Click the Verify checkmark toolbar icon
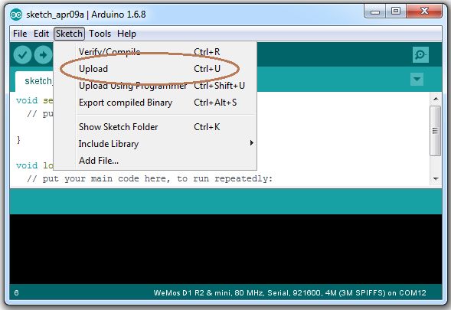Image resolution: width=451 pixels, height=310 pixels. tap(22, 54)
